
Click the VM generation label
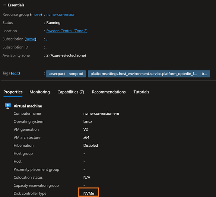tap(26, 130)
